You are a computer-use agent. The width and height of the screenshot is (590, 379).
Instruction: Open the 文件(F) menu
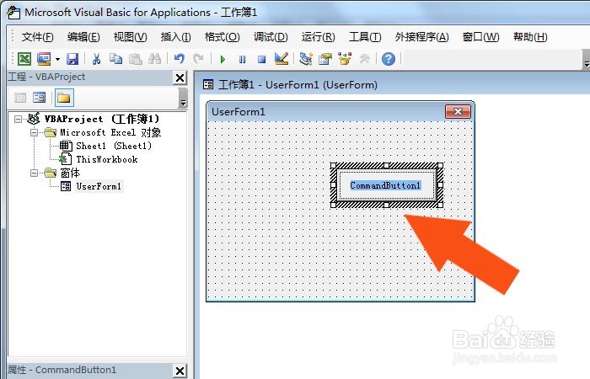click(x=37, y=37)
